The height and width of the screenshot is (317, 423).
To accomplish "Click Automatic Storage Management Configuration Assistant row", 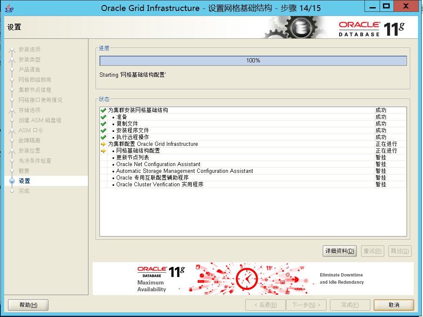I will (253, 171).
